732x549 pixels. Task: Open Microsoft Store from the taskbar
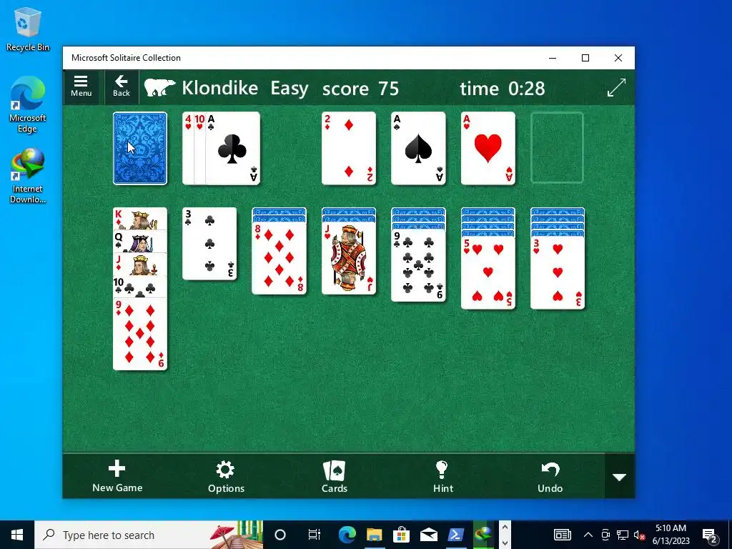click(x=402, y=535)
